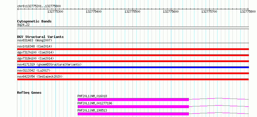Click the magenta PHF20L1|NM_001277196 exon bar
The height and width of the screenshot is (117, 257).
(133, 107)
